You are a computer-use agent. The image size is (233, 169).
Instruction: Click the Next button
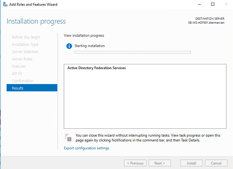point(160,163)
